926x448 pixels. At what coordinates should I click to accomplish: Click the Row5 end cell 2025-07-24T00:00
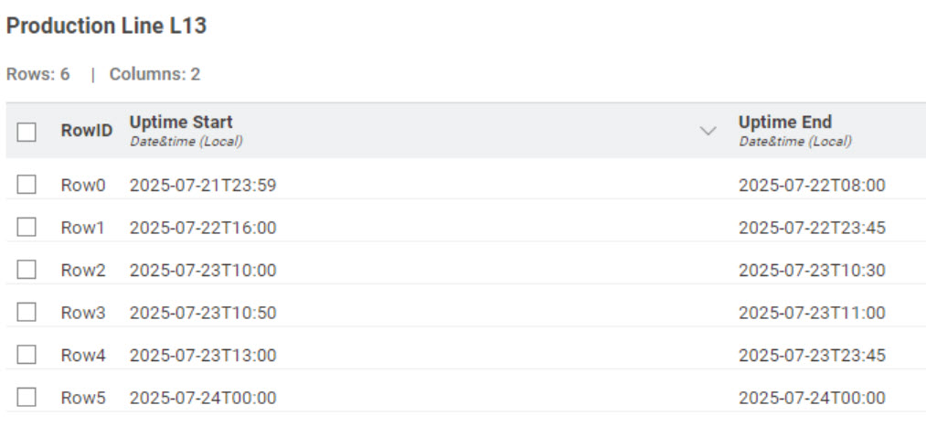pos(812,399)
